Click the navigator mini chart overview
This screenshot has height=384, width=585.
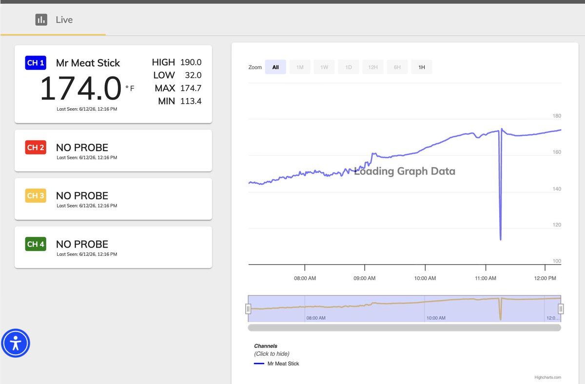405,308
